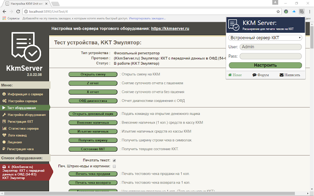314x196 pixels.
Task: Click KKM Server extension toolbar icon
Action: pos(301,11)
